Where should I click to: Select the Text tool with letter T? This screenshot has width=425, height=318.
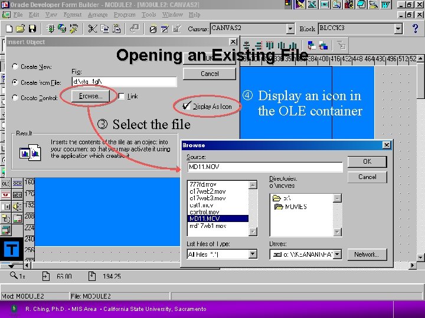pyautogui.click(x=11, y=249)
